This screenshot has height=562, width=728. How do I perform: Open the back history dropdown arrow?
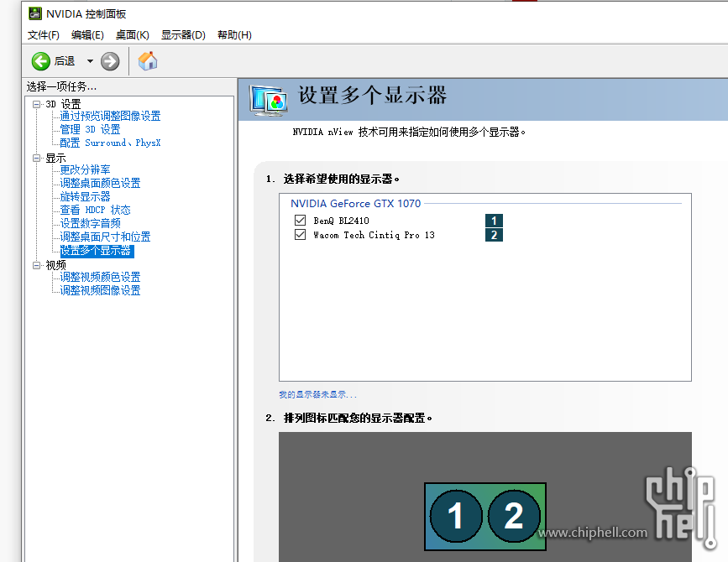(90, 61)
